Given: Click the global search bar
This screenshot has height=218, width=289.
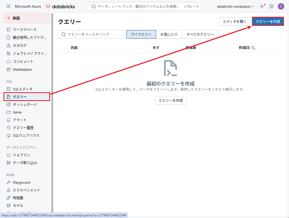Looking at the screenshot, I should click(145, 6).
